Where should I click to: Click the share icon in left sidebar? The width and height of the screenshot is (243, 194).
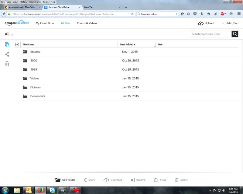(7, 54)
